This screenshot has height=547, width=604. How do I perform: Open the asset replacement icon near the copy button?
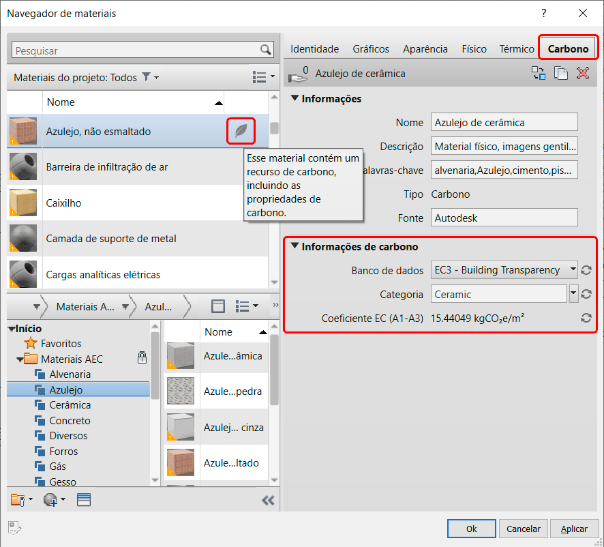point(539,73)
